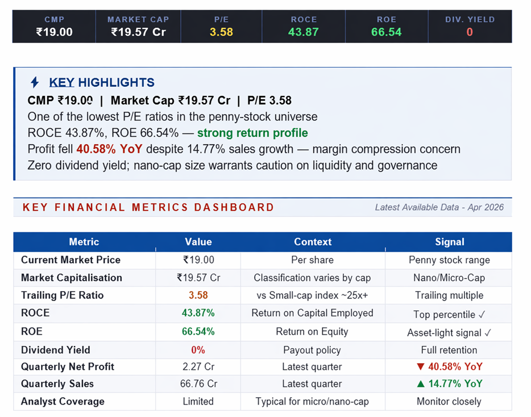Select the Analyst Coverage row label
Screen dimensions: 531x417
63,401
